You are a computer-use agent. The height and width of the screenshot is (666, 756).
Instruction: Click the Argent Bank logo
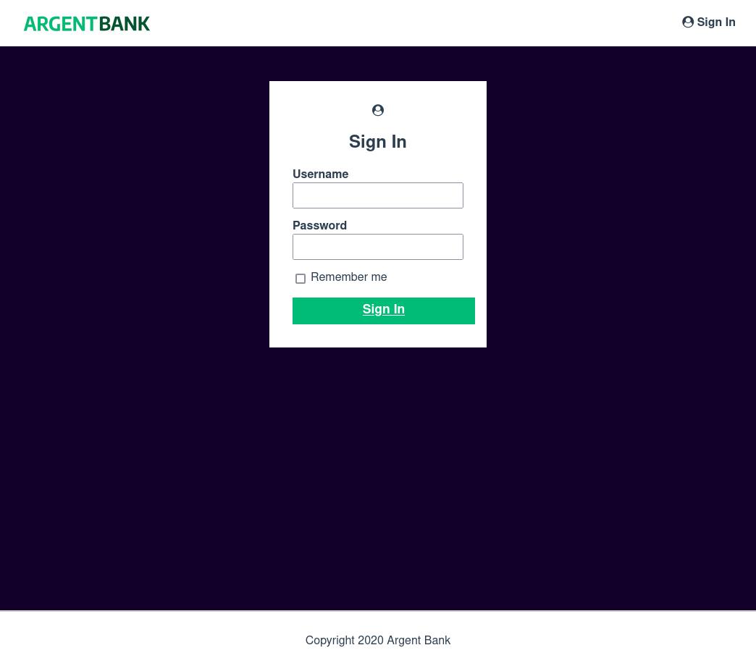(x=87, y=24)
